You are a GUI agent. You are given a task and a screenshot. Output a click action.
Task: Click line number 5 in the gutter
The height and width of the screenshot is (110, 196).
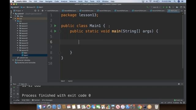51,37
